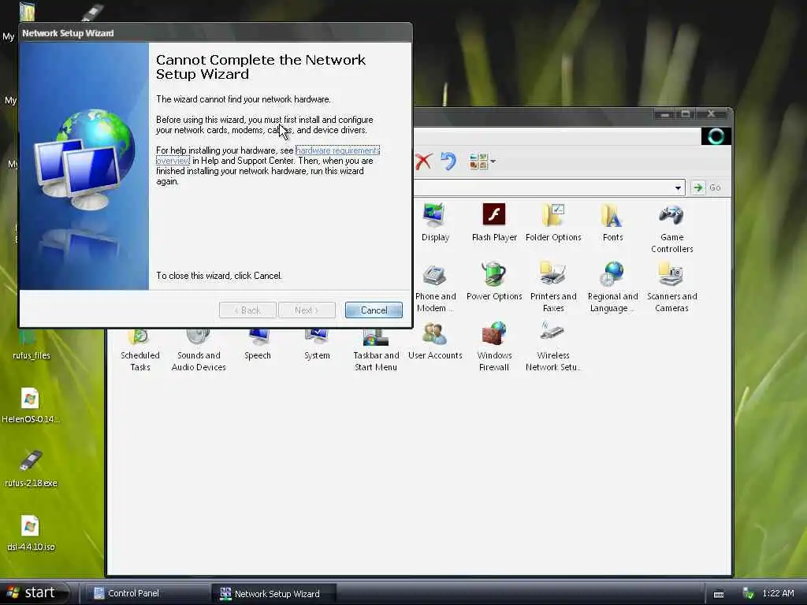Click the network tray icon near clock
Image resolution: width=807 pixels, height=605 pixels.
pos(749,594)
